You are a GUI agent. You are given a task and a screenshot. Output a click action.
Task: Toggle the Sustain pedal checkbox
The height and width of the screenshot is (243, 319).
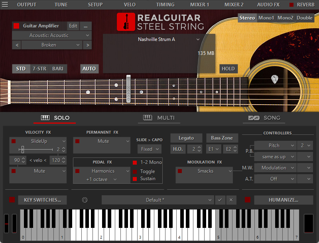pyautogui.click(x=135, y=179)
